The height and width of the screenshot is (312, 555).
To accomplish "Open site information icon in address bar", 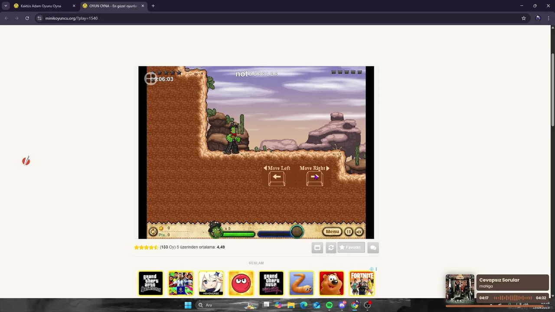I will (x=39, y=18).
